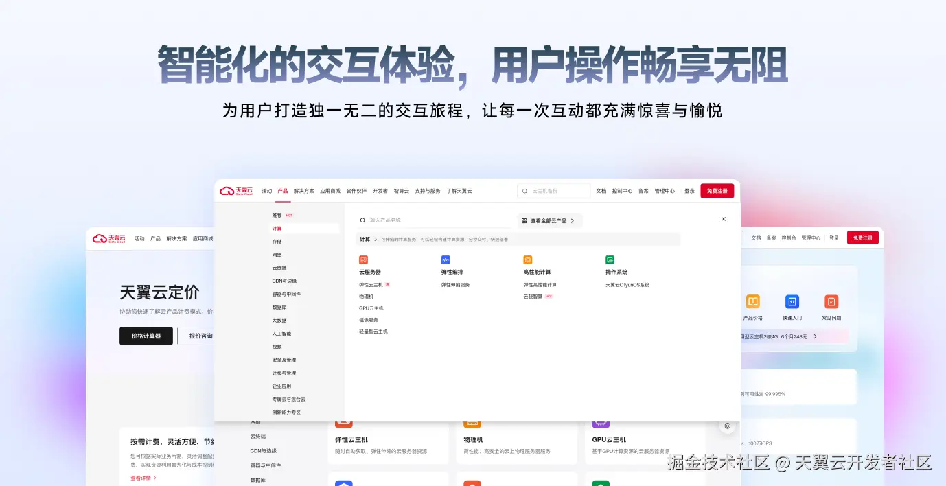
Task: Click the blue 弹性编排 category icon
Action: tap(446, 260)
